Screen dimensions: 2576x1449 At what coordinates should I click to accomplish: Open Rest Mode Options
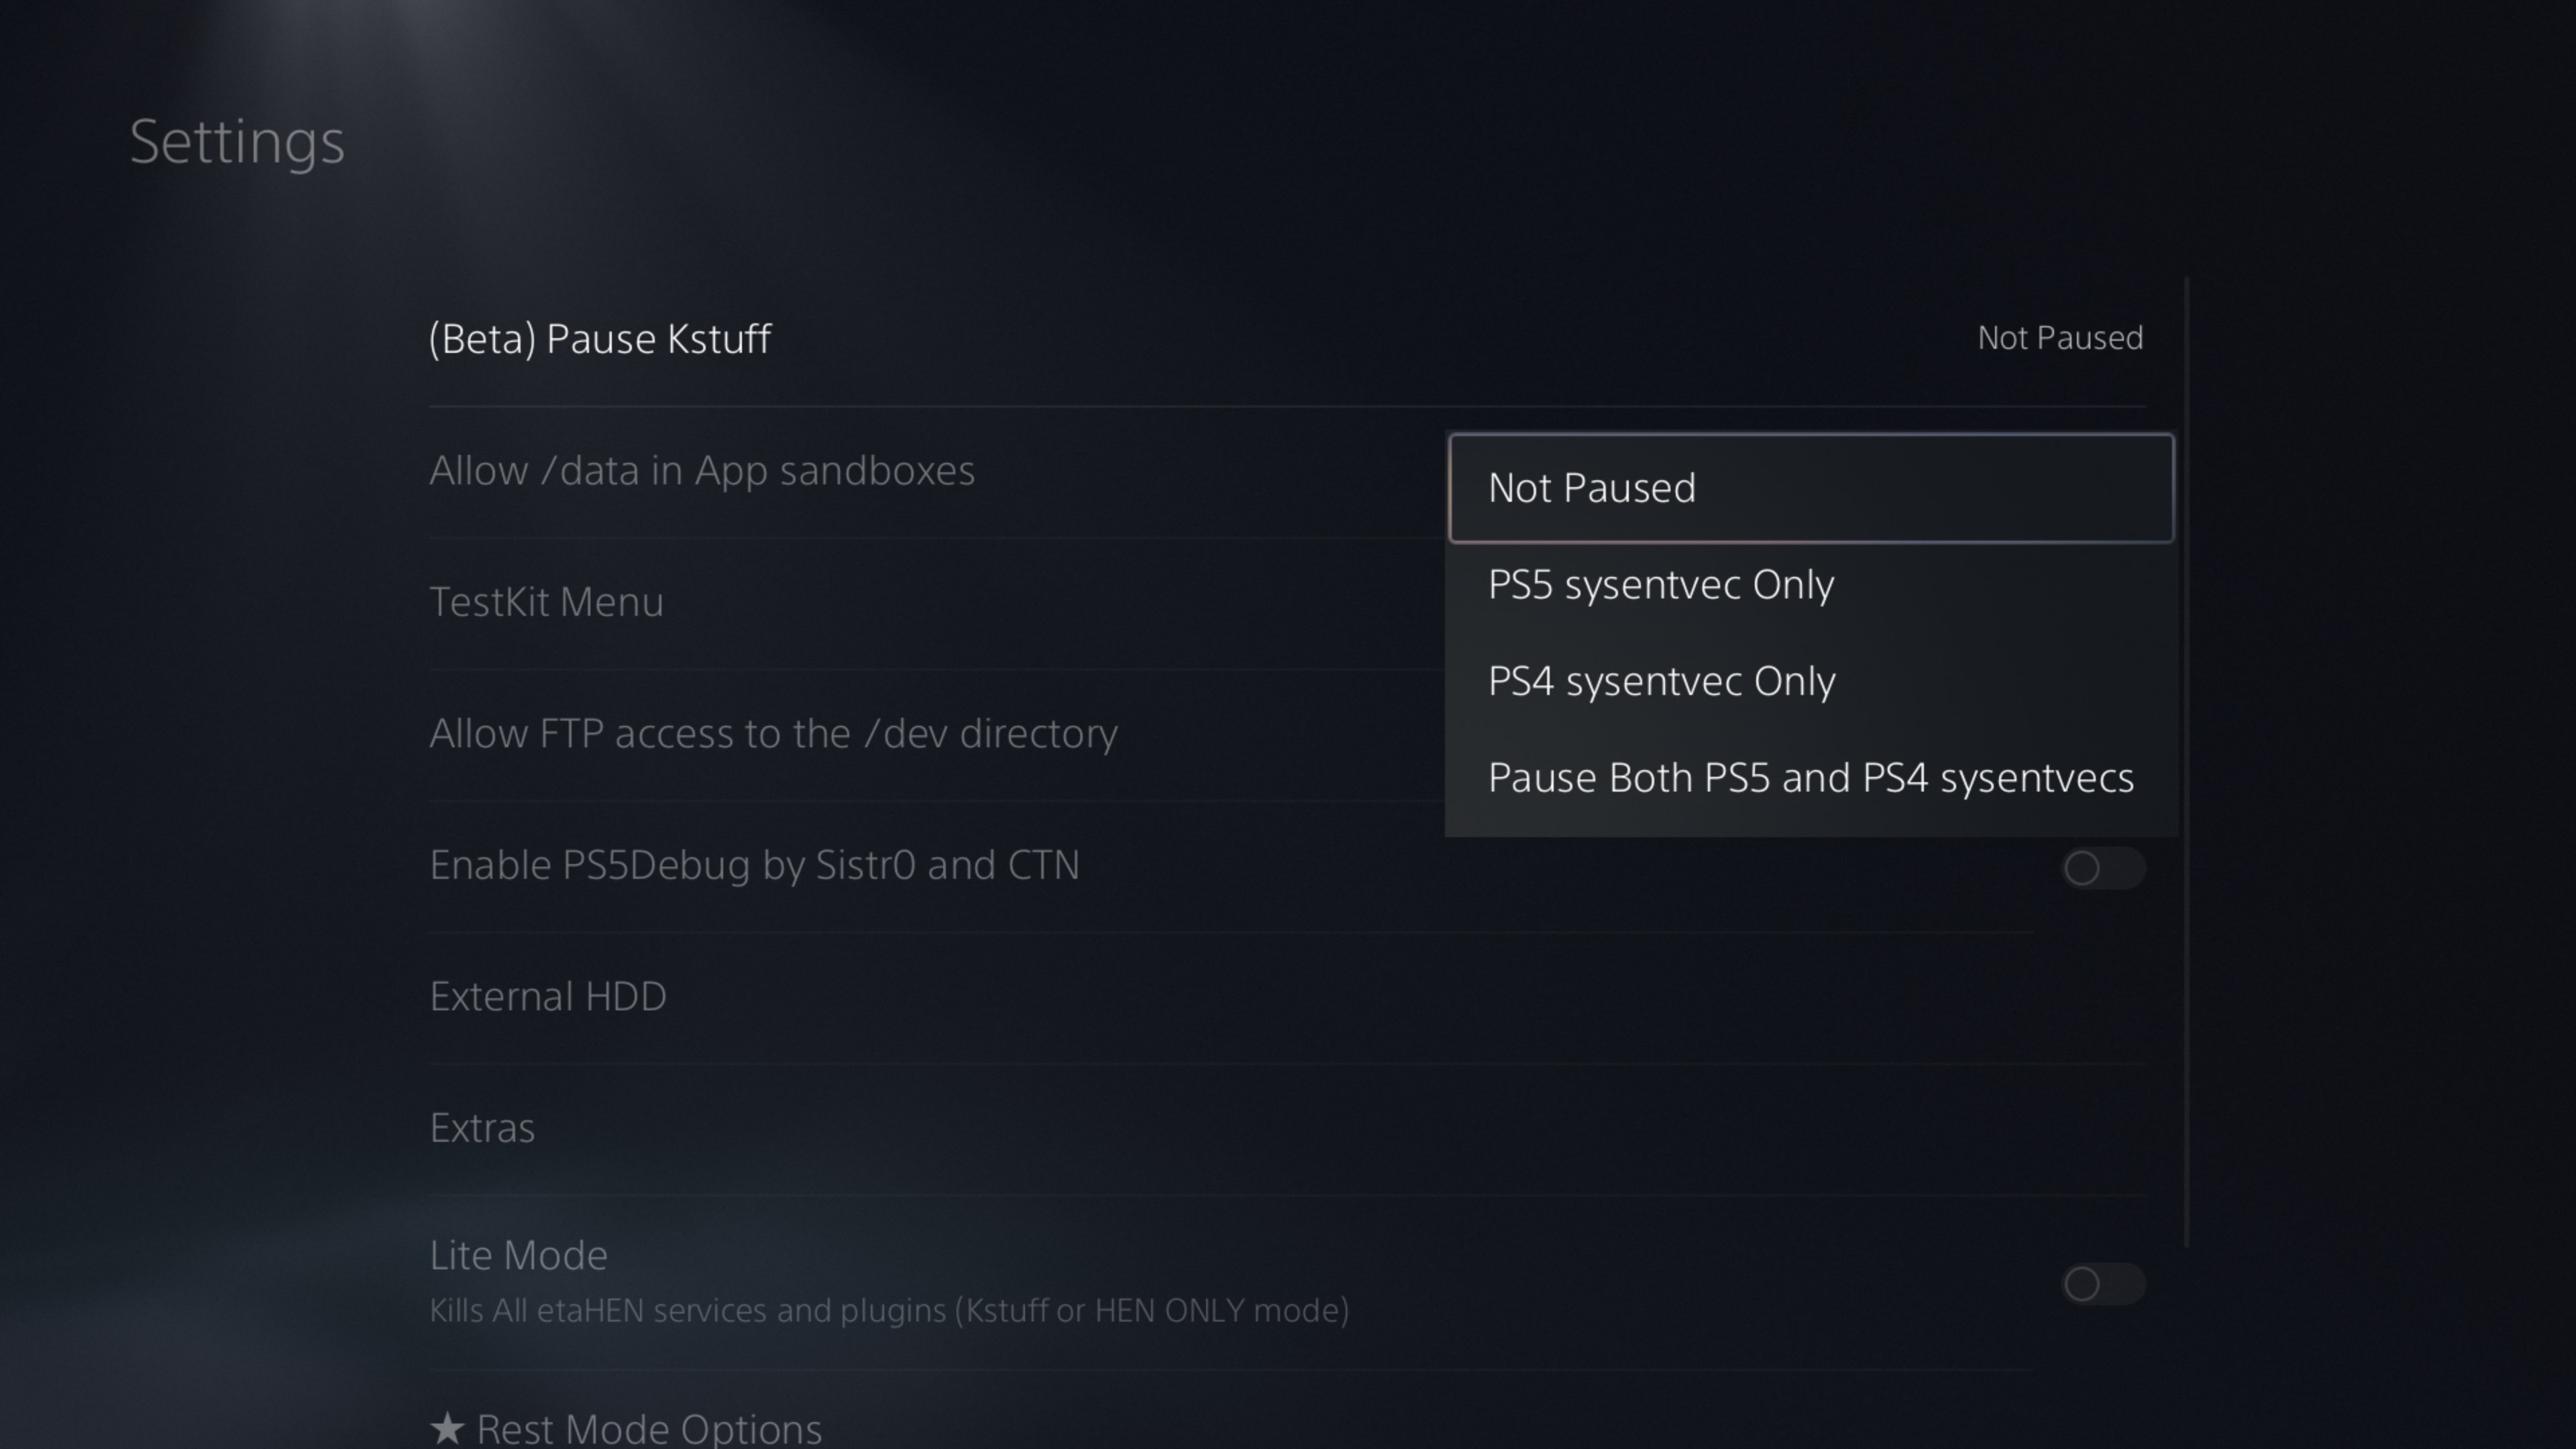(x=648, y=1428)
